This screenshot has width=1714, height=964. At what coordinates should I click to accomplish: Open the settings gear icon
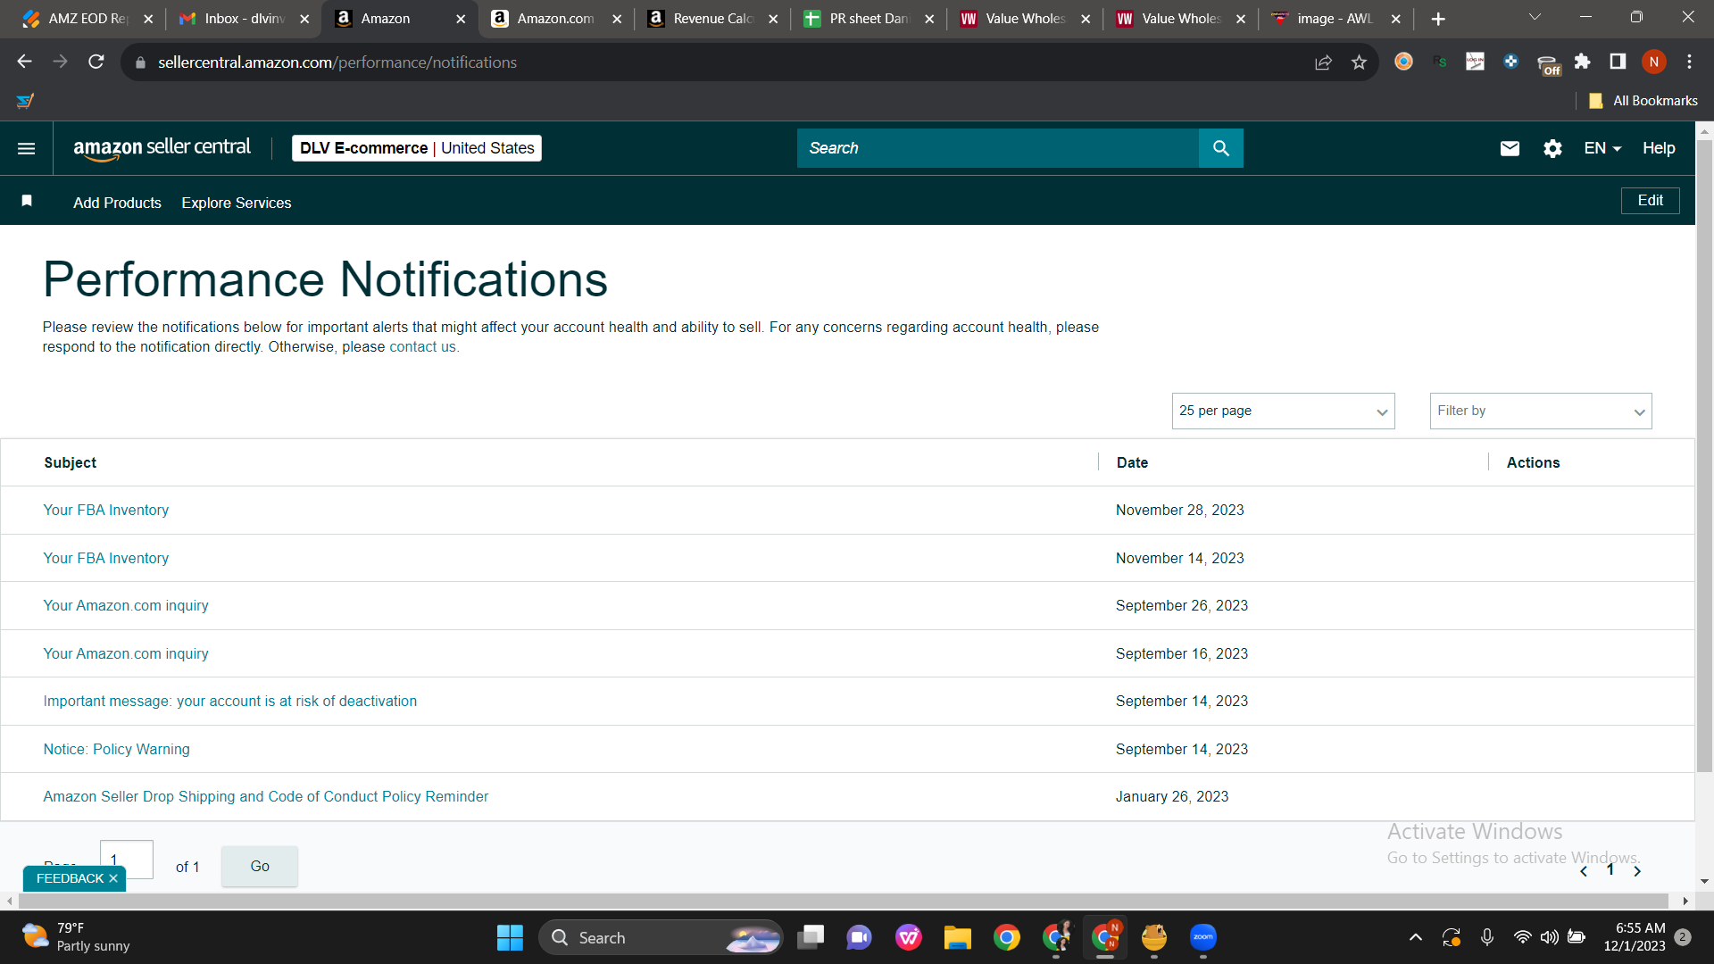click(x=1552, y=148)
